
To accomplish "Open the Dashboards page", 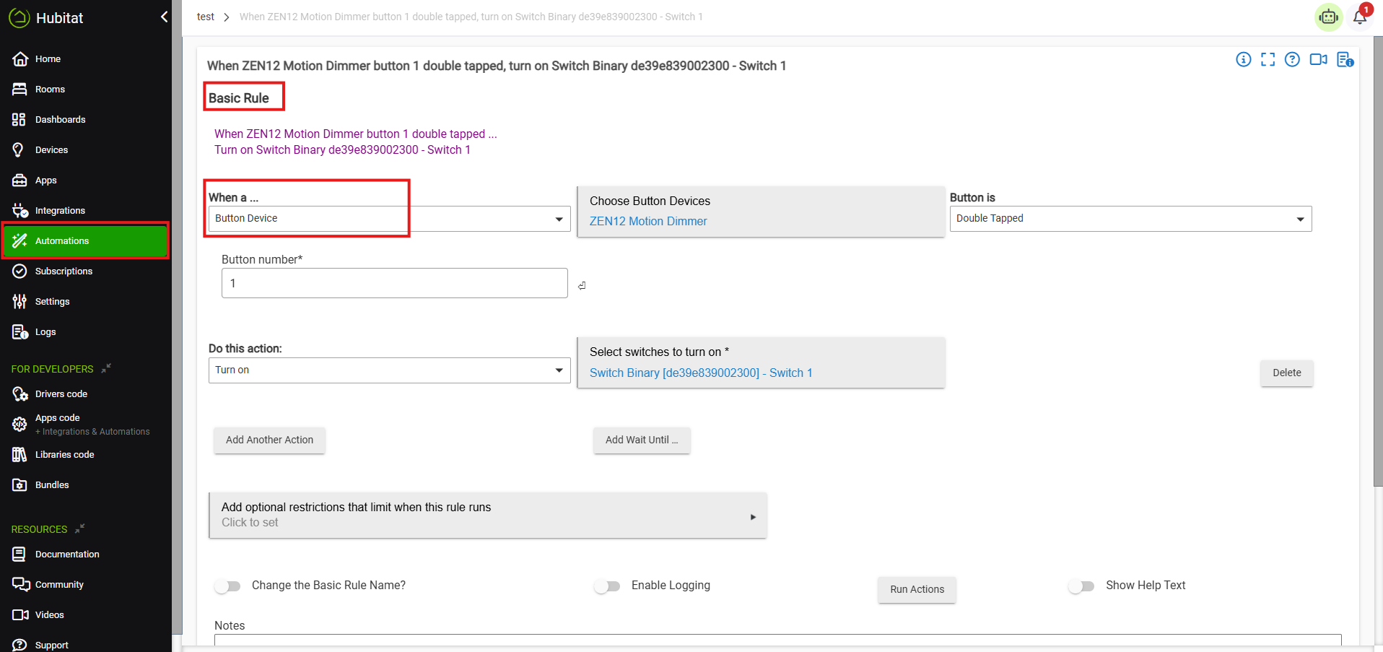I will coord(60,120).
